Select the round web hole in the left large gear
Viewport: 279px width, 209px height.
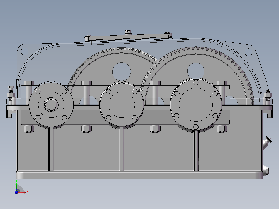click(122, 72)
